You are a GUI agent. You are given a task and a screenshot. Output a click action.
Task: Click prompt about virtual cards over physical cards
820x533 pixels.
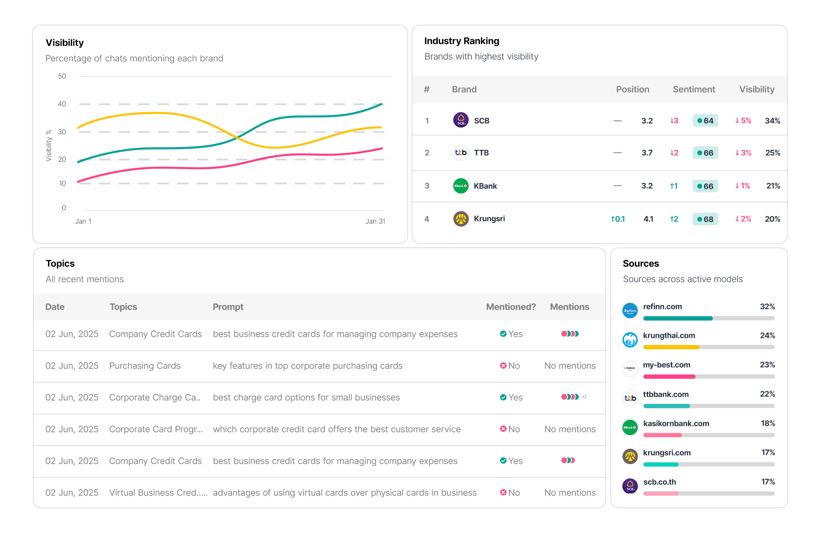click(344, 493)
